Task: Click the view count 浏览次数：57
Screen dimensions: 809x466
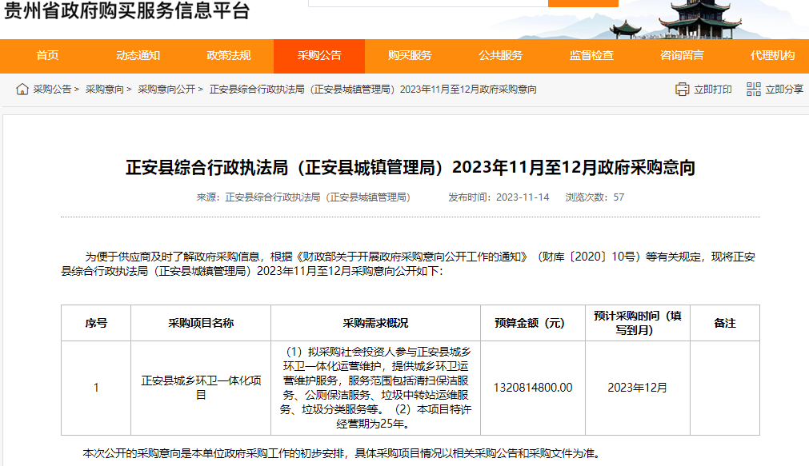Action: tap(595, 197)
